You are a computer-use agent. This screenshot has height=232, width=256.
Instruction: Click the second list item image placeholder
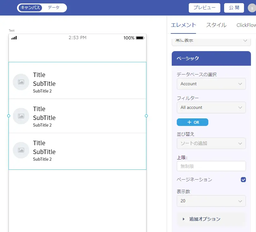click(x=21, y=116)
